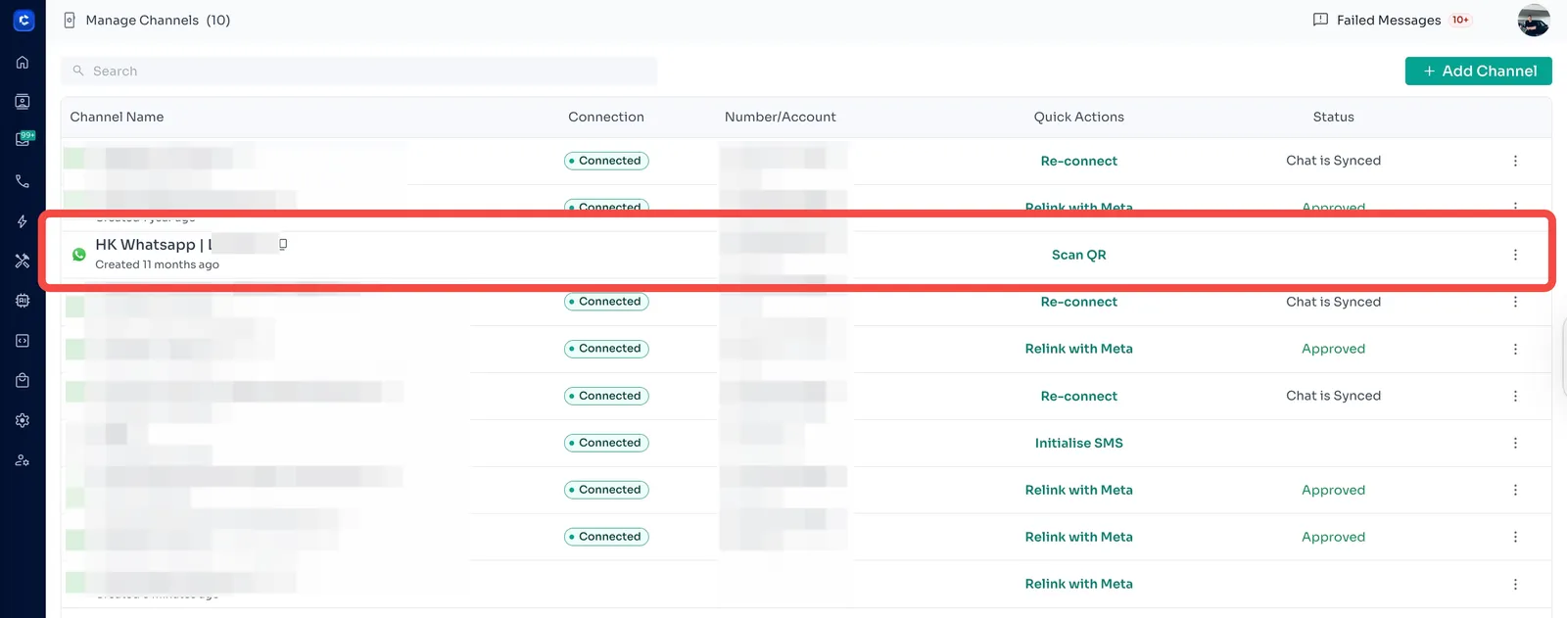
Task: Click the shopping bag icon in sidebar
Action: point(23,380)
